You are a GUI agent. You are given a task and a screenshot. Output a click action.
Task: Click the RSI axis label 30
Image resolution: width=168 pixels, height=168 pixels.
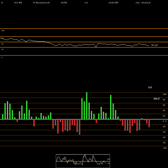click(2, 49)
